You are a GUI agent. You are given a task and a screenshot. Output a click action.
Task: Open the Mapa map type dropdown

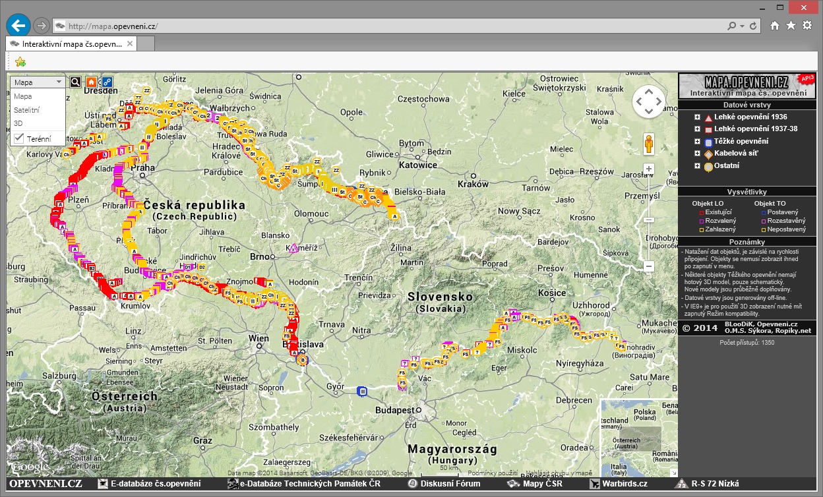[x=38, y=82]
